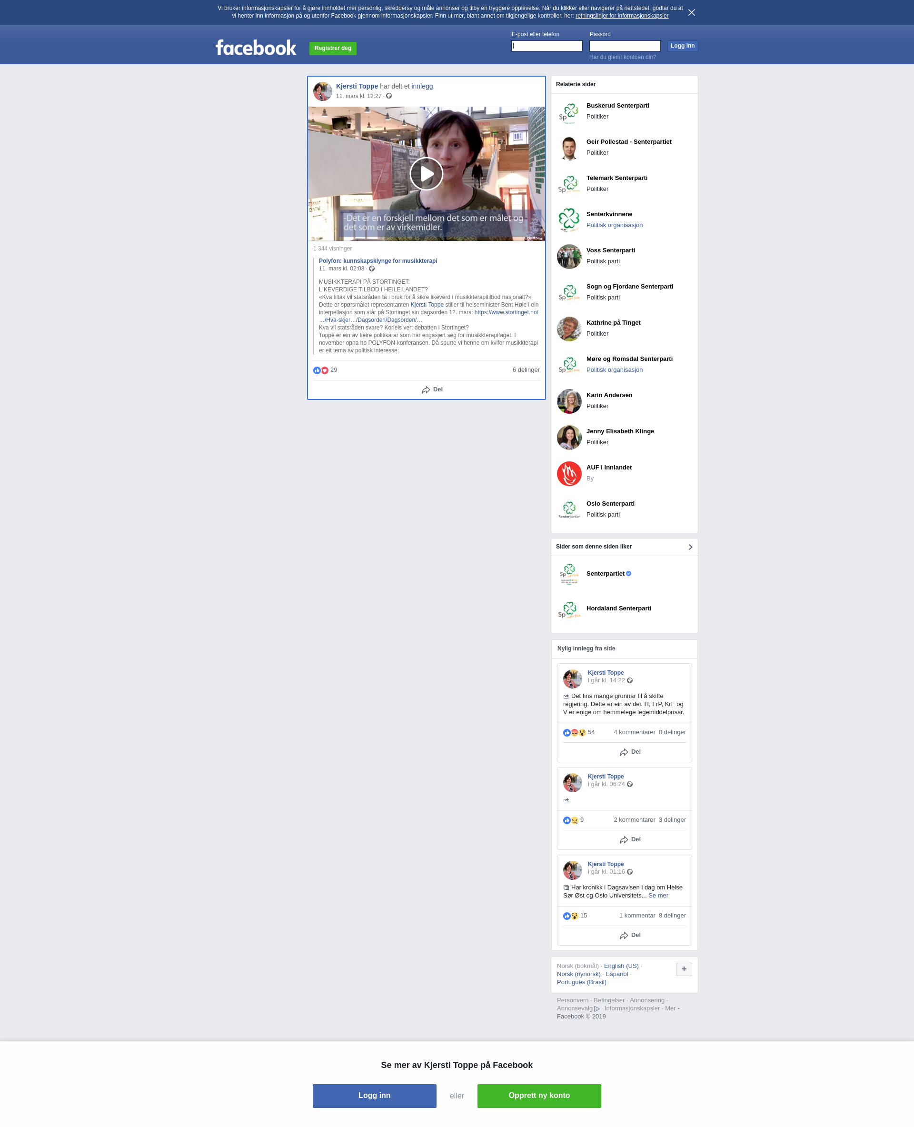
Task: Add more languages with plus button
Action: (x=684, y=969)
